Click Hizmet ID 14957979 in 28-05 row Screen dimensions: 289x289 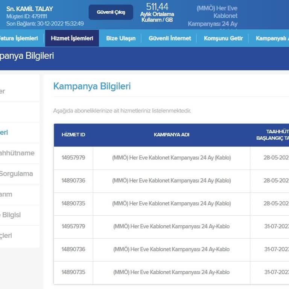coord(73,158)
